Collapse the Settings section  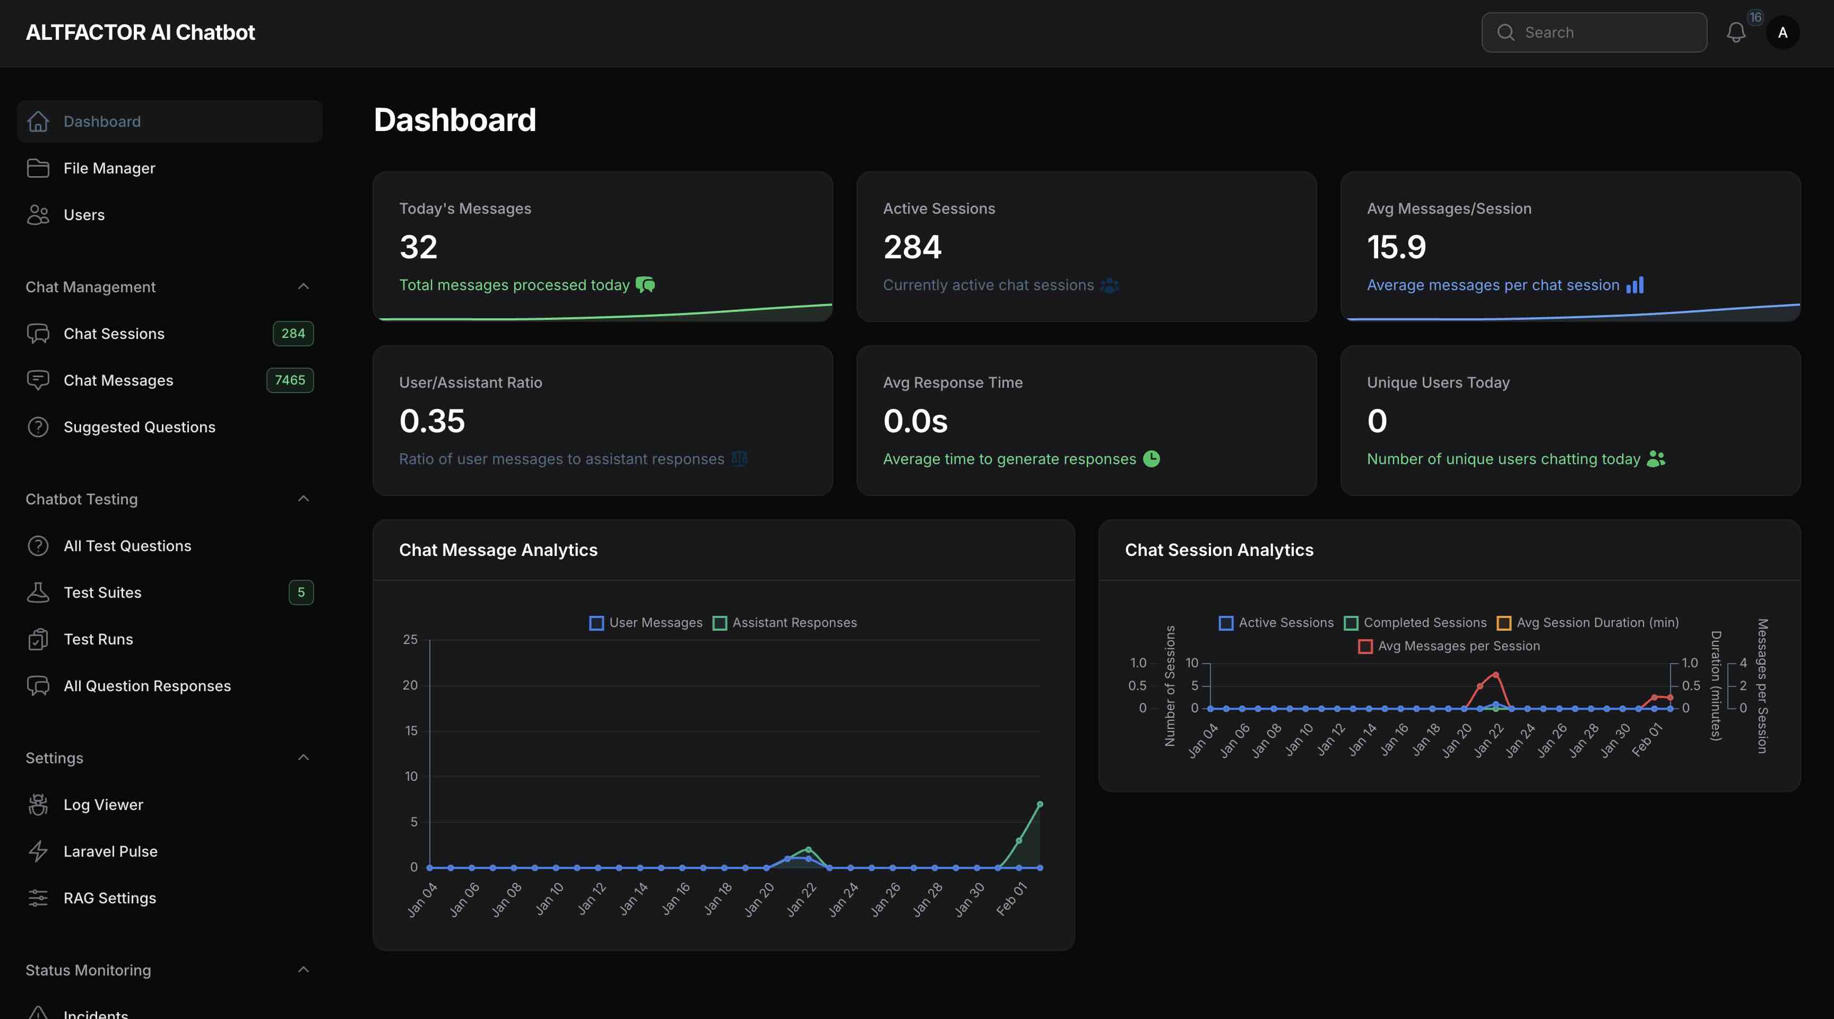(x=304, y=757)
